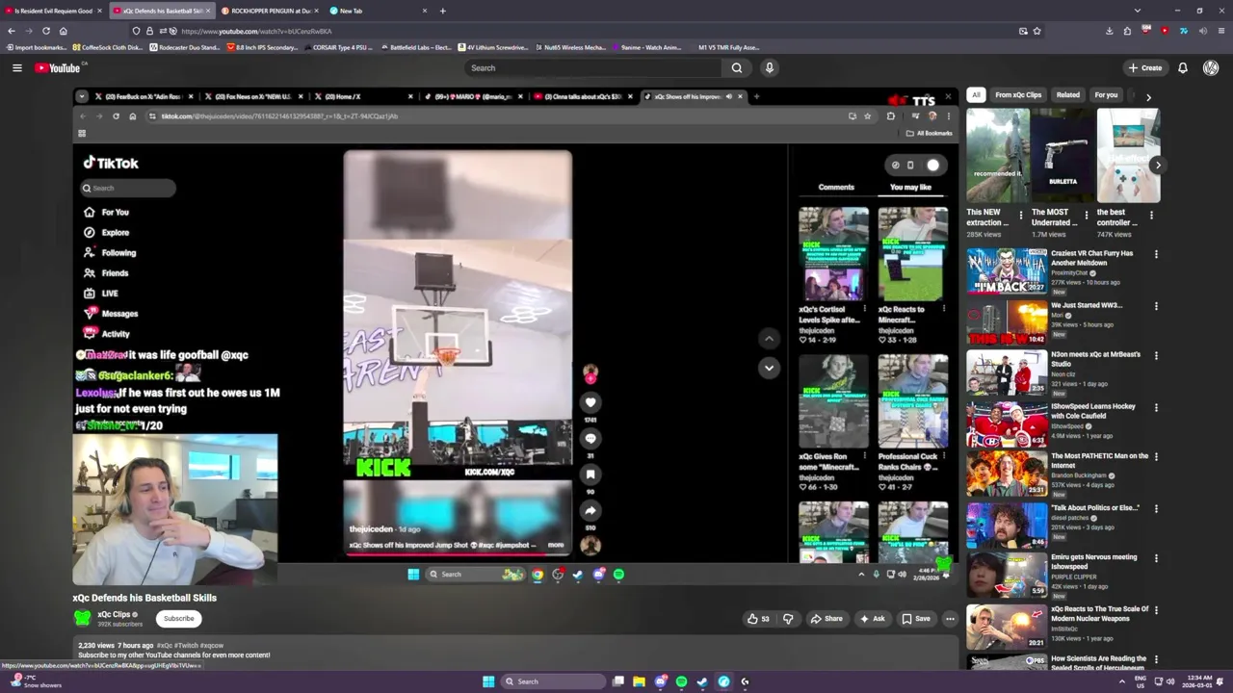Open menu for Most PATHETIC Man video

point(1156,456)
